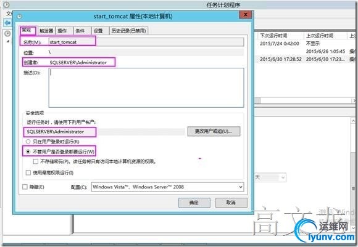The image size is (358, 247).
Task: Enable 使用最高权限运行 checkbox
Action: (x=28, y=172)
